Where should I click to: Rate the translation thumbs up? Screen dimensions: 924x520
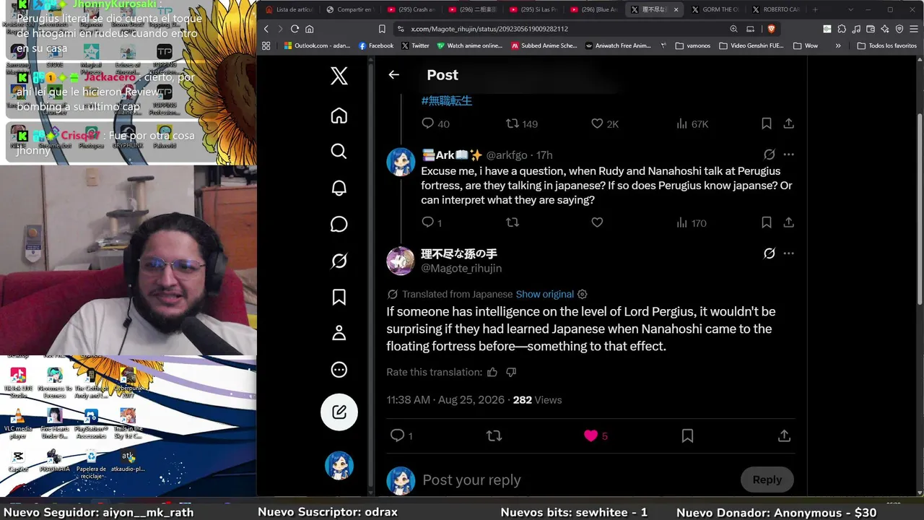tap(492, 372)
